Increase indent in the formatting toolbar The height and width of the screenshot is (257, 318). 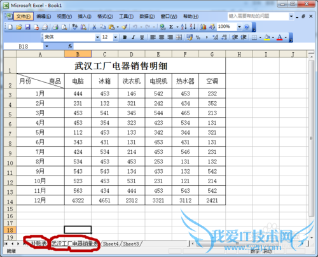click(x=244, y=38)
